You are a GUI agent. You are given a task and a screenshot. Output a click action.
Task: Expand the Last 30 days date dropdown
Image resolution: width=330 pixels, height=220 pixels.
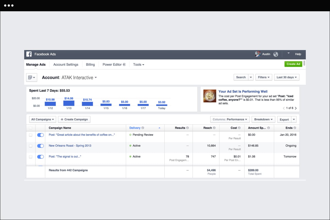pyautogui.click(x=287, y=77)
